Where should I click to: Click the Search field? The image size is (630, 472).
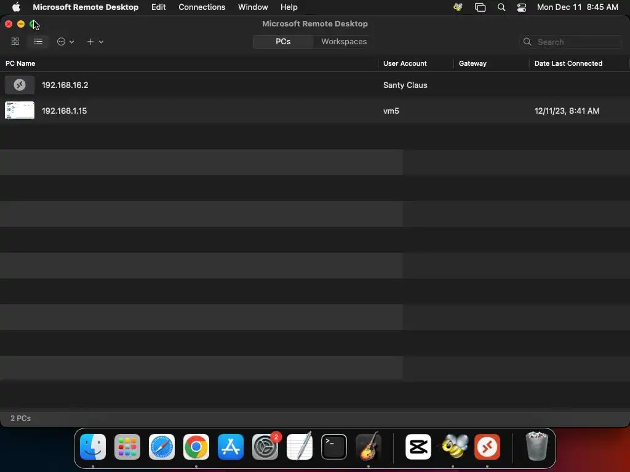pyautogui.click(x=572, y=42)
